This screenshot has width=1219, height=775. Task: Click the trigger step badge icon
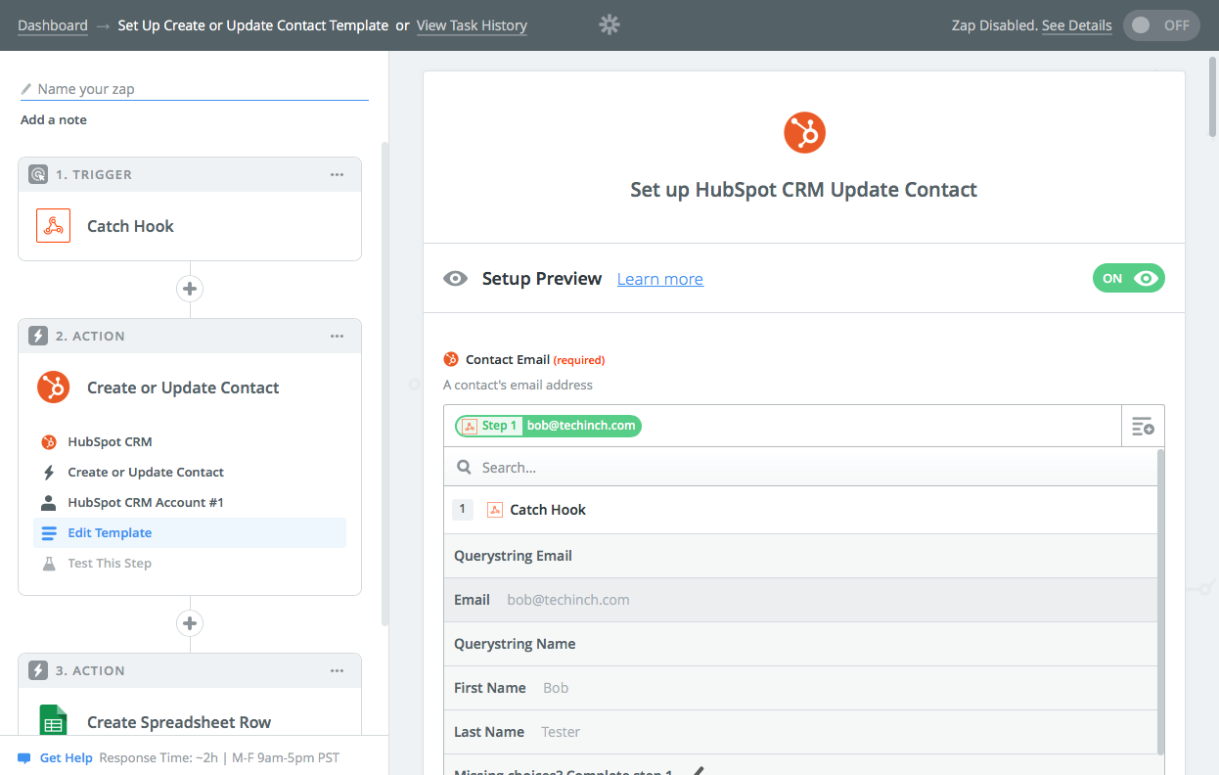coord(38,174)
